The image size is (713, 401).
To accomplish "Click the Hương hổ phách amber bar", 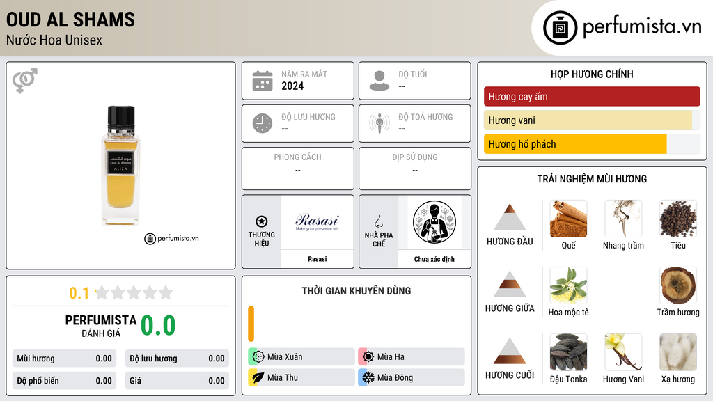I will (x=575, y=144).
